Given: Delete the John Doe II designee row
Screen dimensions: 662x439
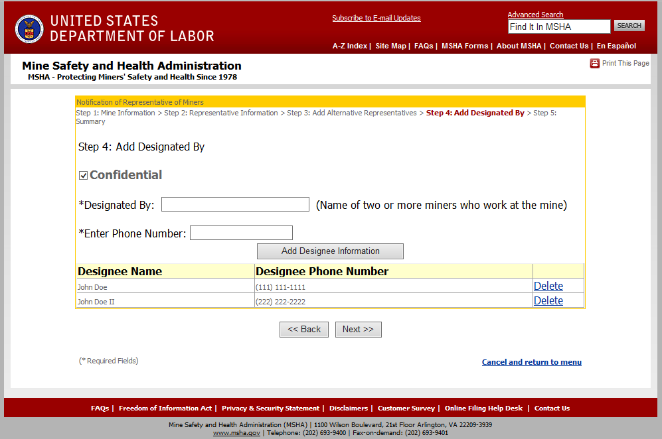Looking at the screenshot, I should point(548,300).
